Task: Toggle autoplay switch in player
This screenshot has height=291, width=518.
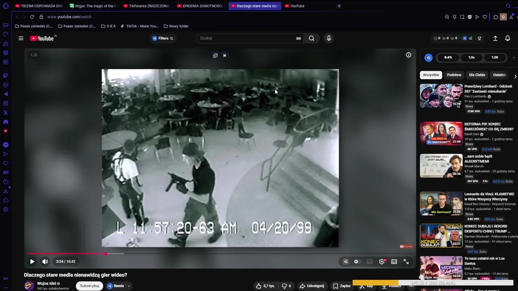Action: pos(356,261)
